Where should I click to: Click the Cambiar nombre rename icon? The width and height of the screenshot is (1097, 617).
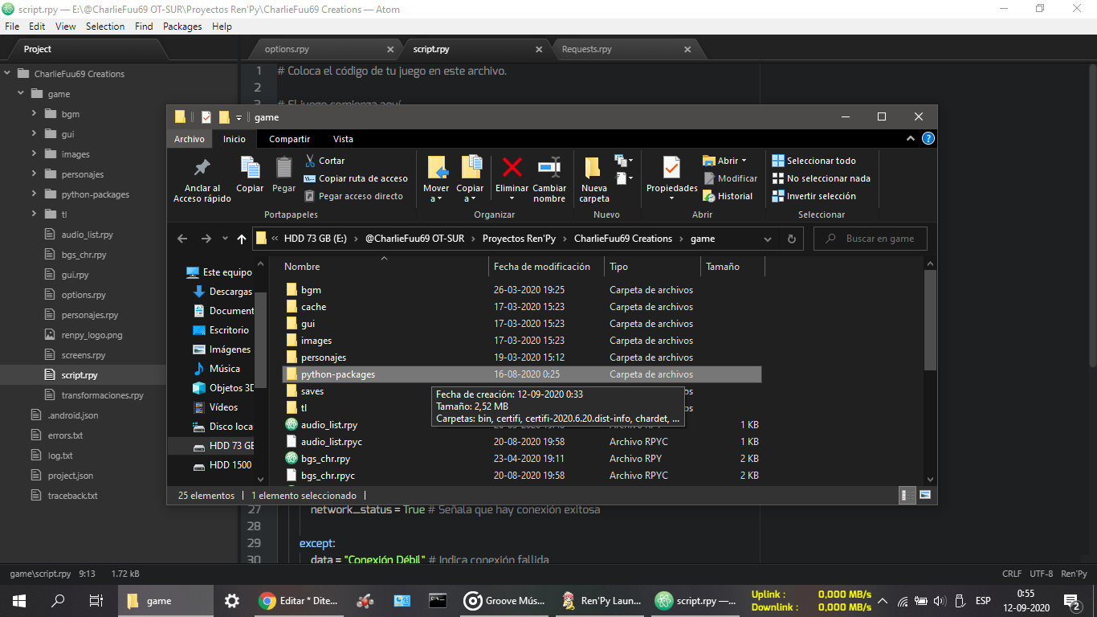pyautogui.click(x=549, y=169)
